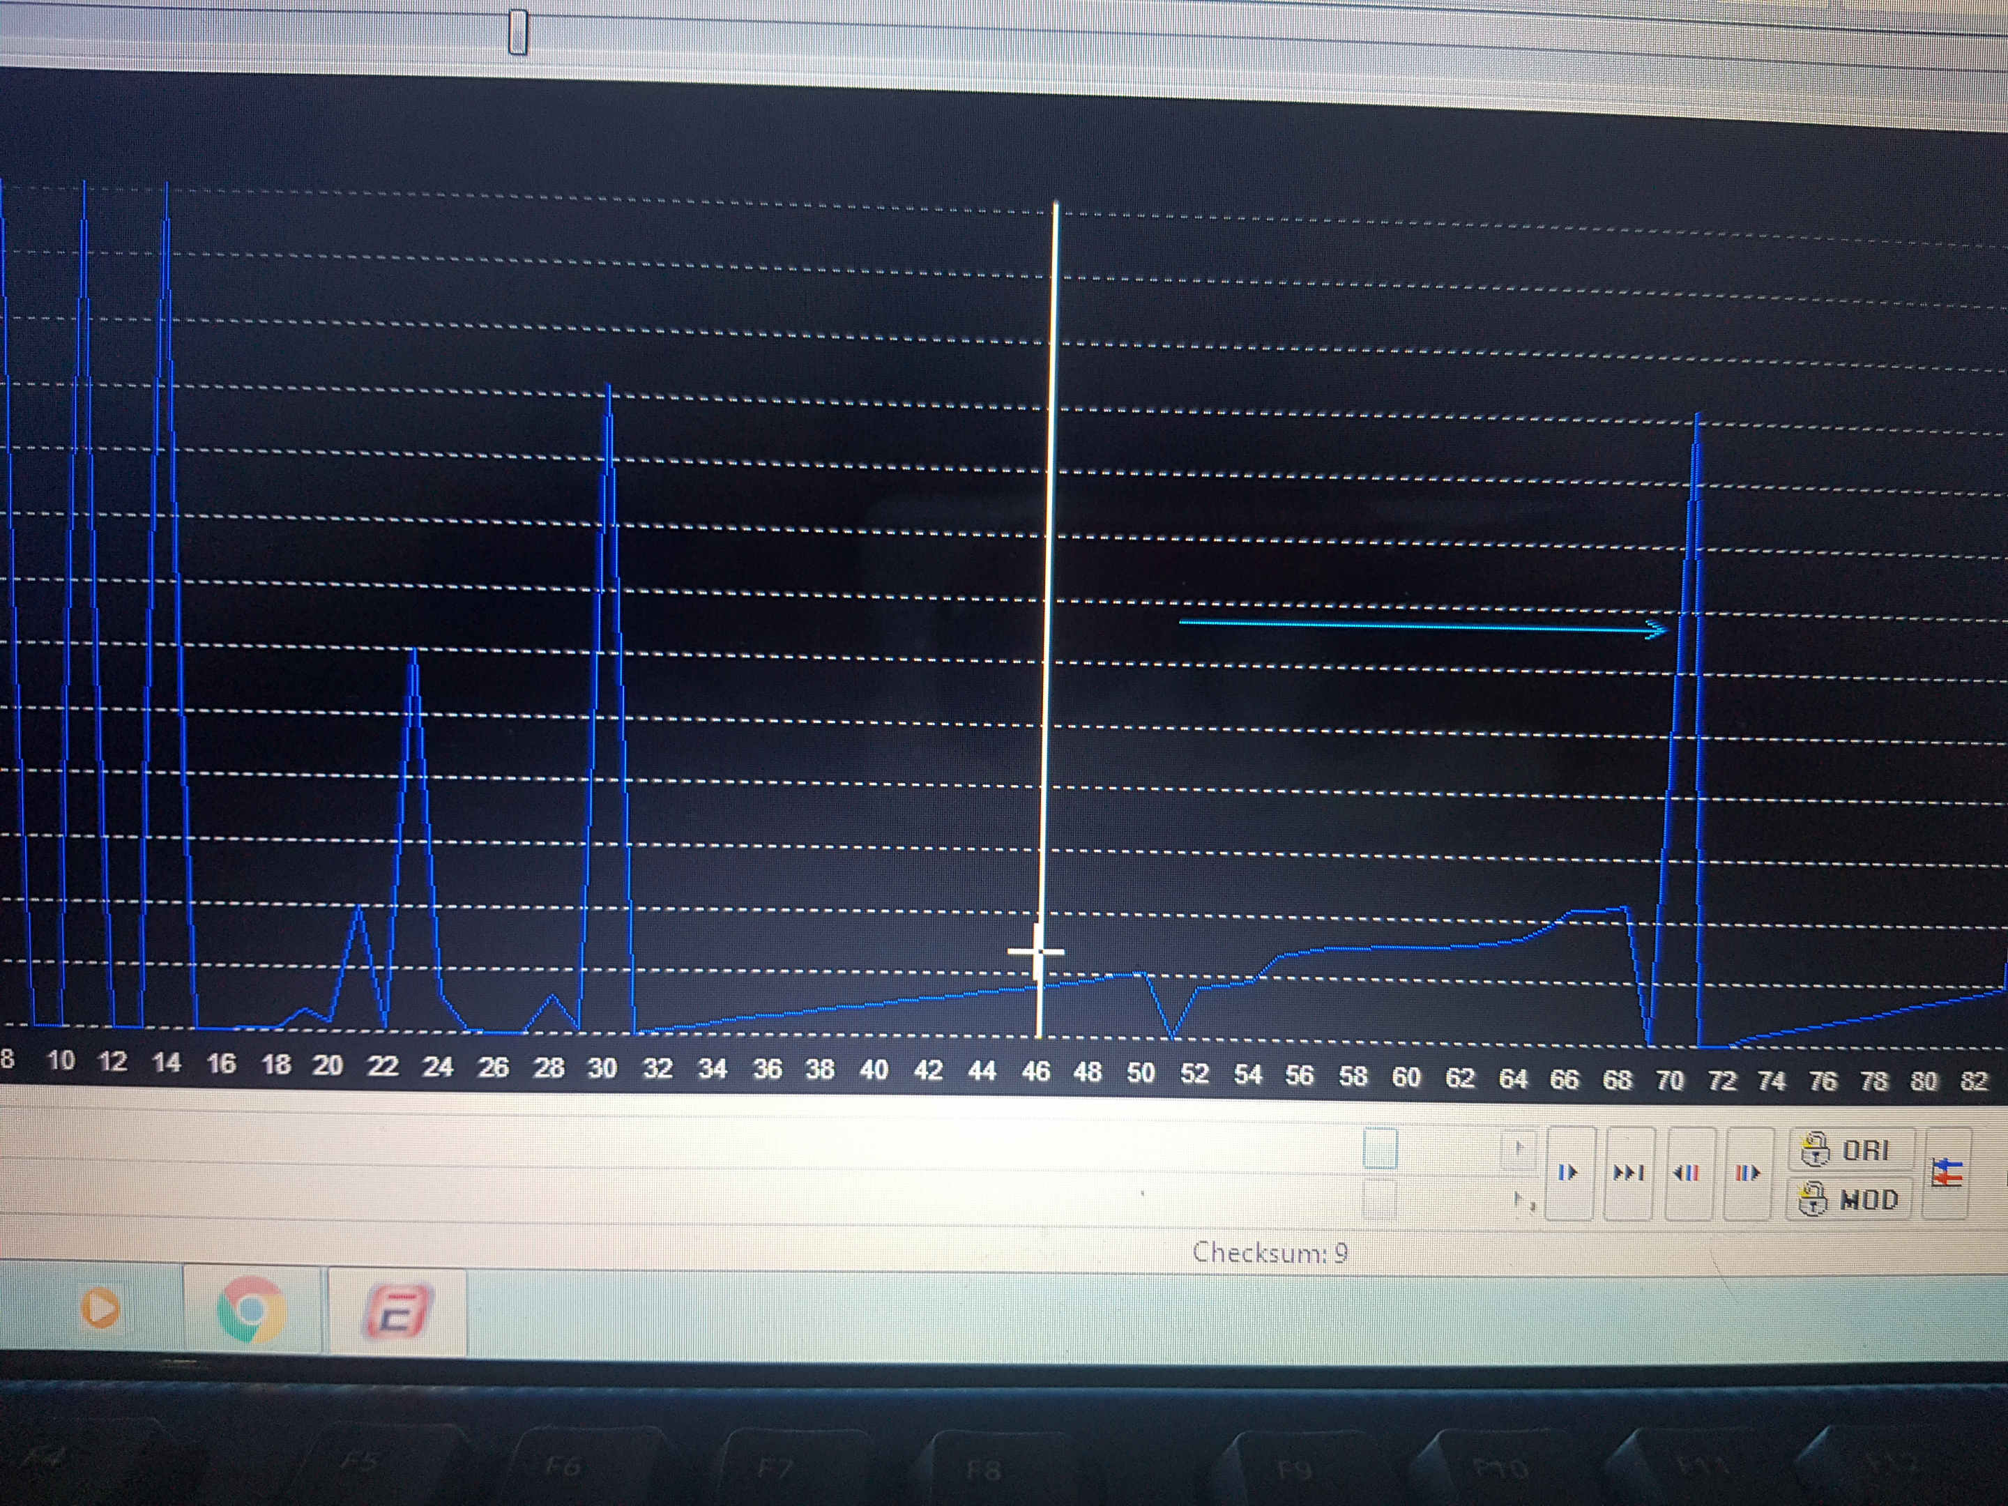Click the blue and red arrows compare icon

(x=1947, y=1172)
